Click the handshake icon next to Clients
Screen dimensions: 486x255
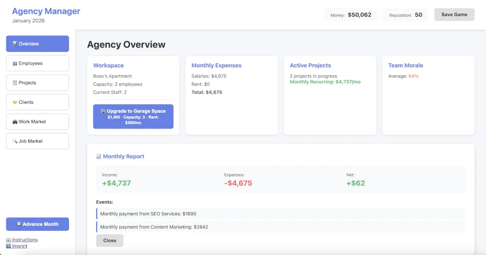pos(15,102)
